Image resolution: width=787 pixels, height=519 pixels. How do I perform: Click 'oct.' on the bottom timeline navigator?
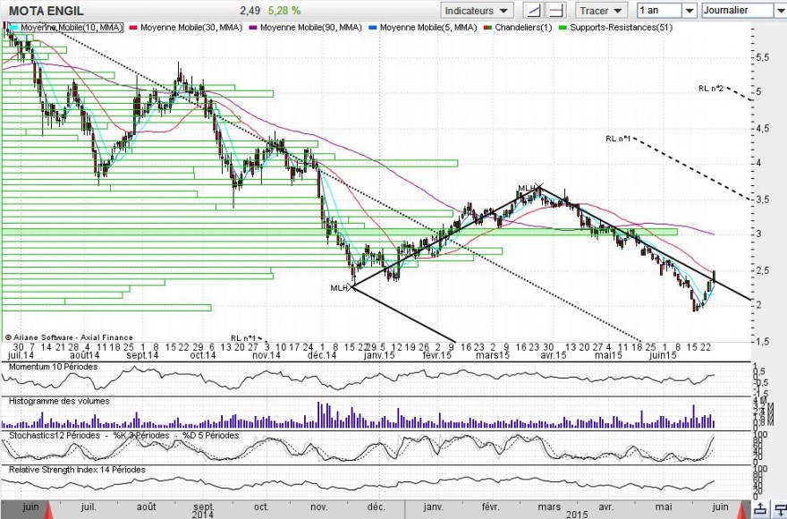(261, 506)
